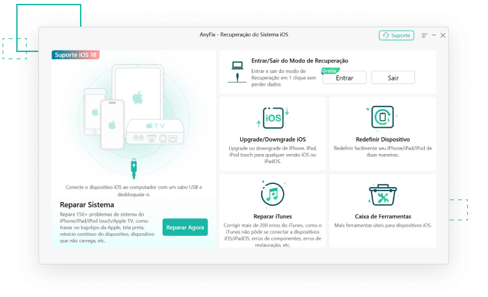Click the iPad device illustration
Screen dimensions: 488x297
point(138,91)
